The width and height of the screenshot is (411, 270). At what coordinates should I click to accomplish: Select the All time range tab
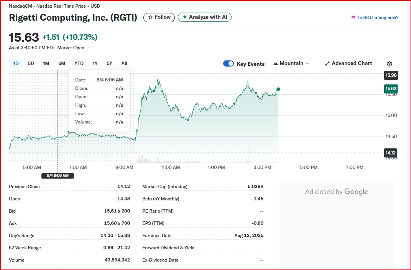point(124,63)
